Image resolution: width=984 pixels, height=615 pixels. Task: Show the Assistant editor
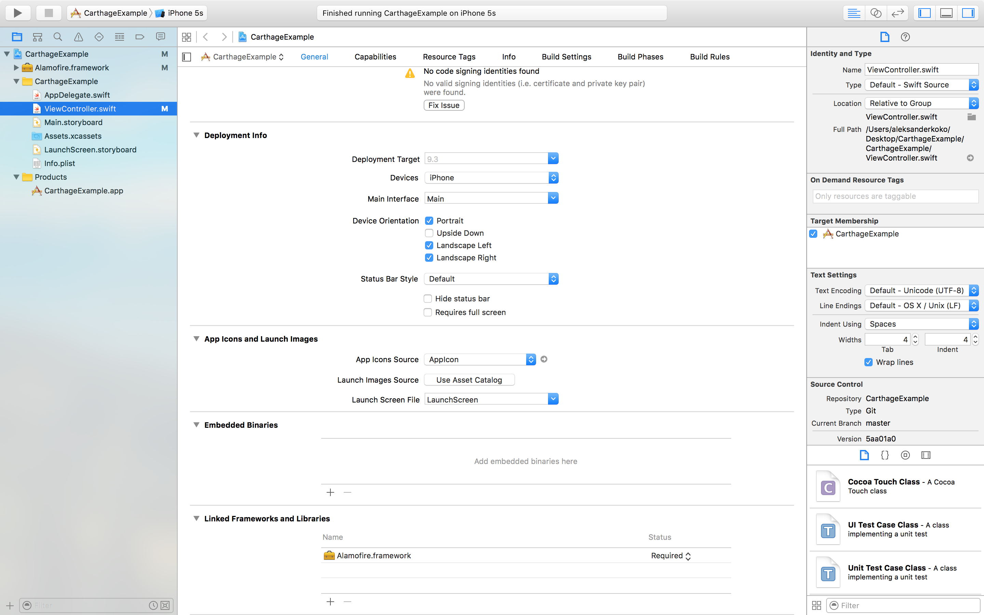(875, 13)
